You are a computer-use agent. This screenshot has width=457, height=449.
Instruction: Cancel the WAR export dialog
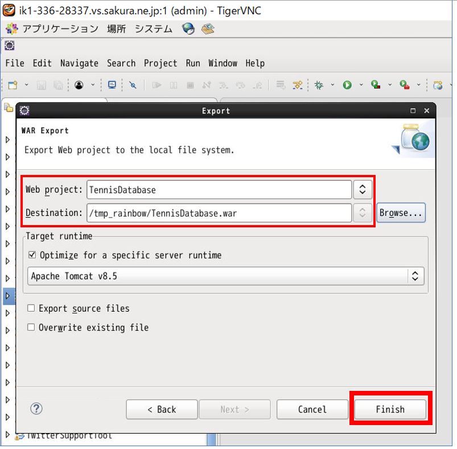pos(312,409)
